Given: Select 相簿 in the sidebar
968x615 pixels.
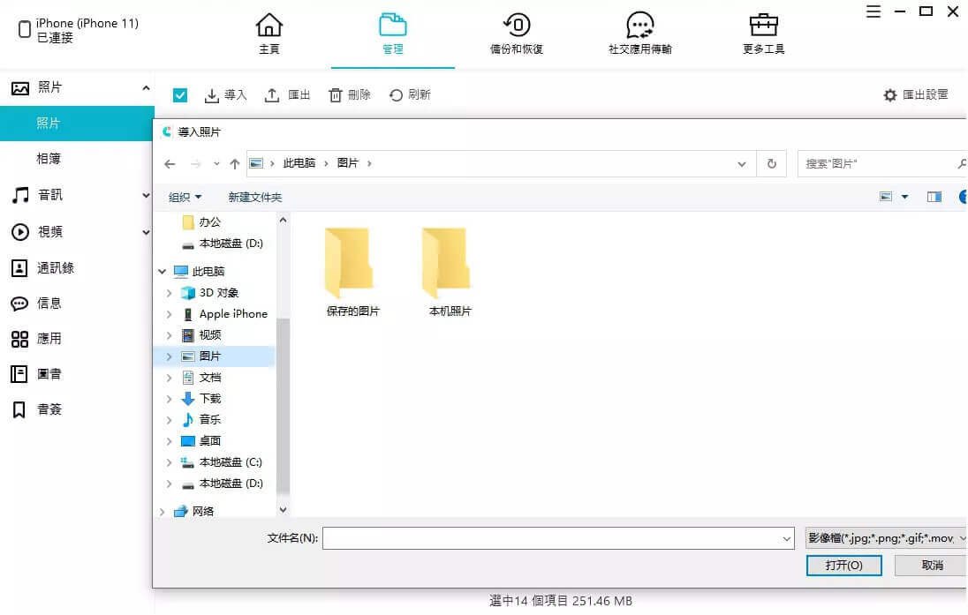Looking at the screenshot, I should point(49,159).
